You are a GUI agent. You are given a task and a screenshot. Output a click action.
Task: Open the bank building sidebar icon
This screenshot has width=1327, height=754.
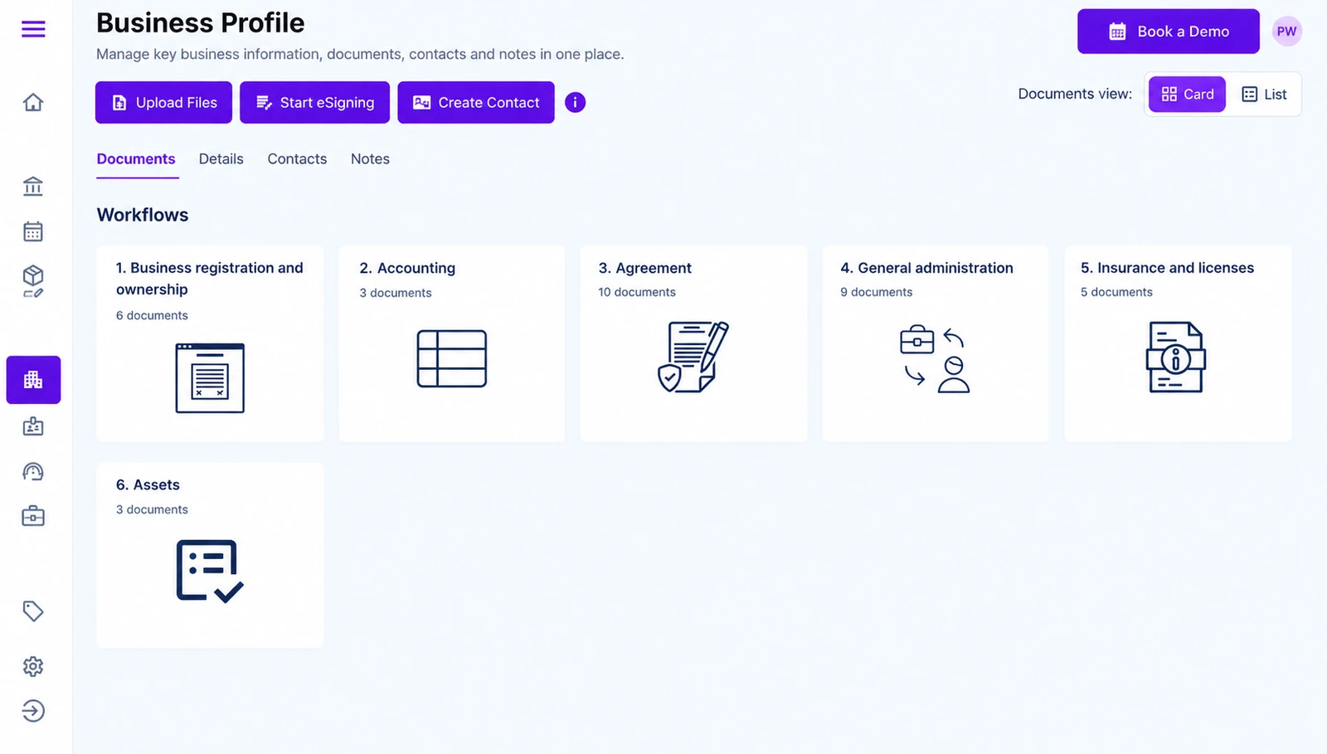[33, 186]
